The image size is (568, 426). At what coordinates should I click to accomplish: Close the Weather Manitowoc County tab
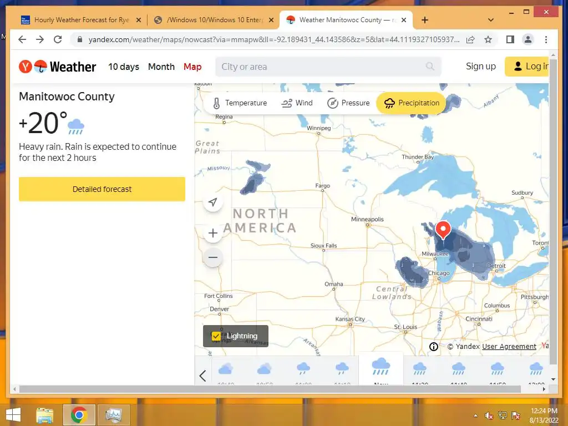[404, 20]
